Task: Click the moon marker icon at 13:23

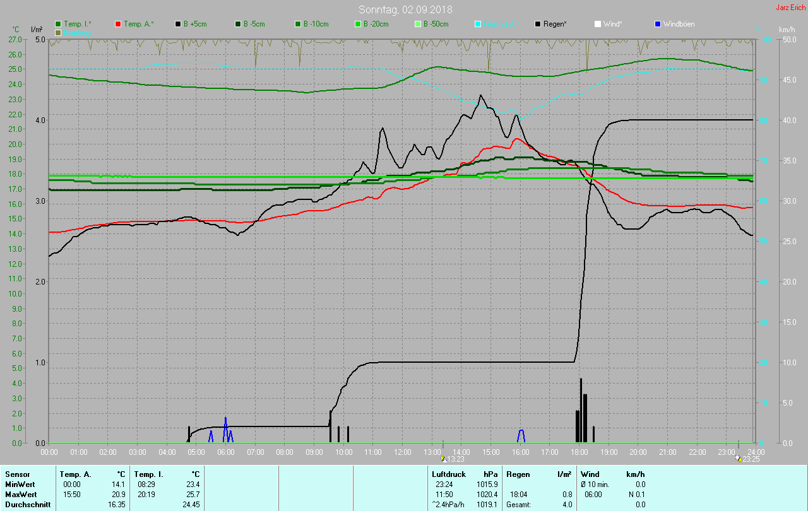Action: tap(443, 459)
